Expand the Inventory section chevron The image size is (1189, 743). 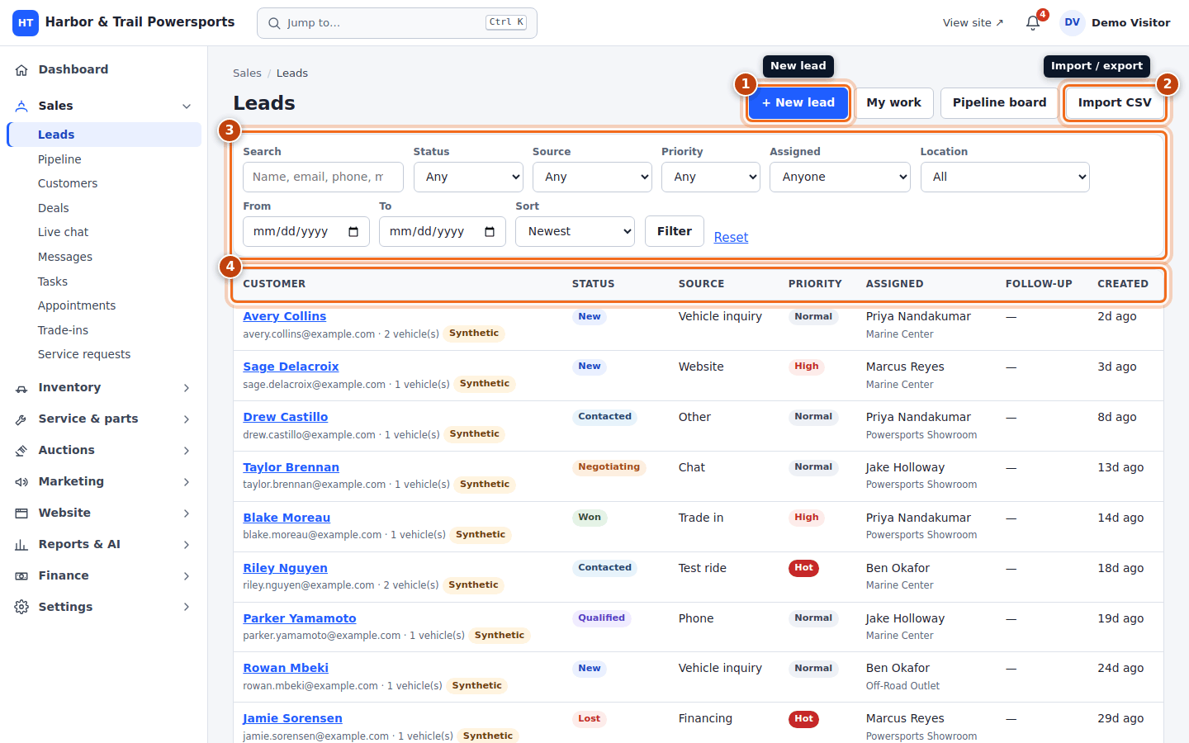[x=187, y=388]
